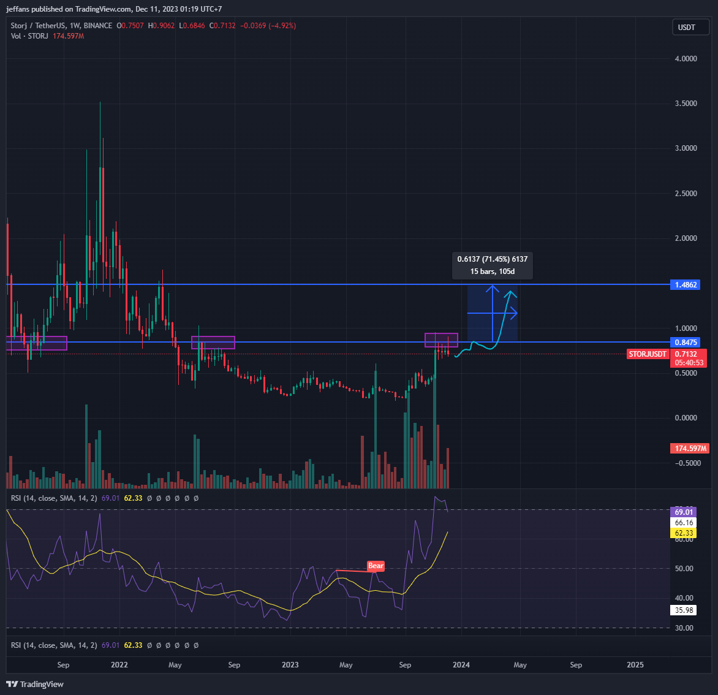Select the low value L0.6846
The height and width of the screenshot is (695, 718).
point(192,26)
